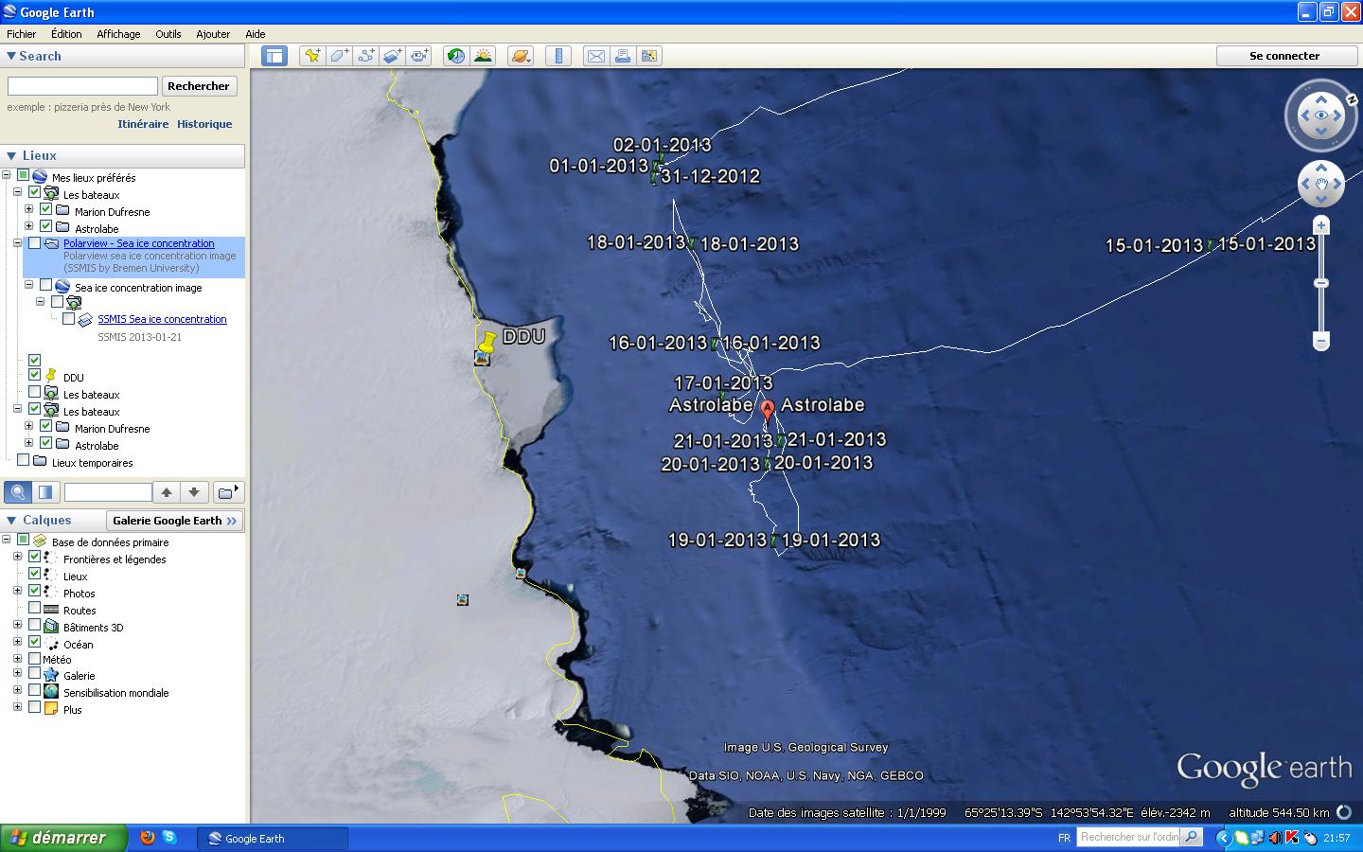Open the Historique link
The height and width of the screenshot is (852, 1363).
pos(204,124)
